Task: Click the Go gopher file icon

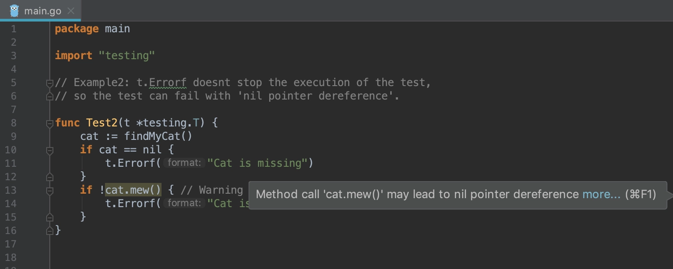Action: click(x=14, y=11)
